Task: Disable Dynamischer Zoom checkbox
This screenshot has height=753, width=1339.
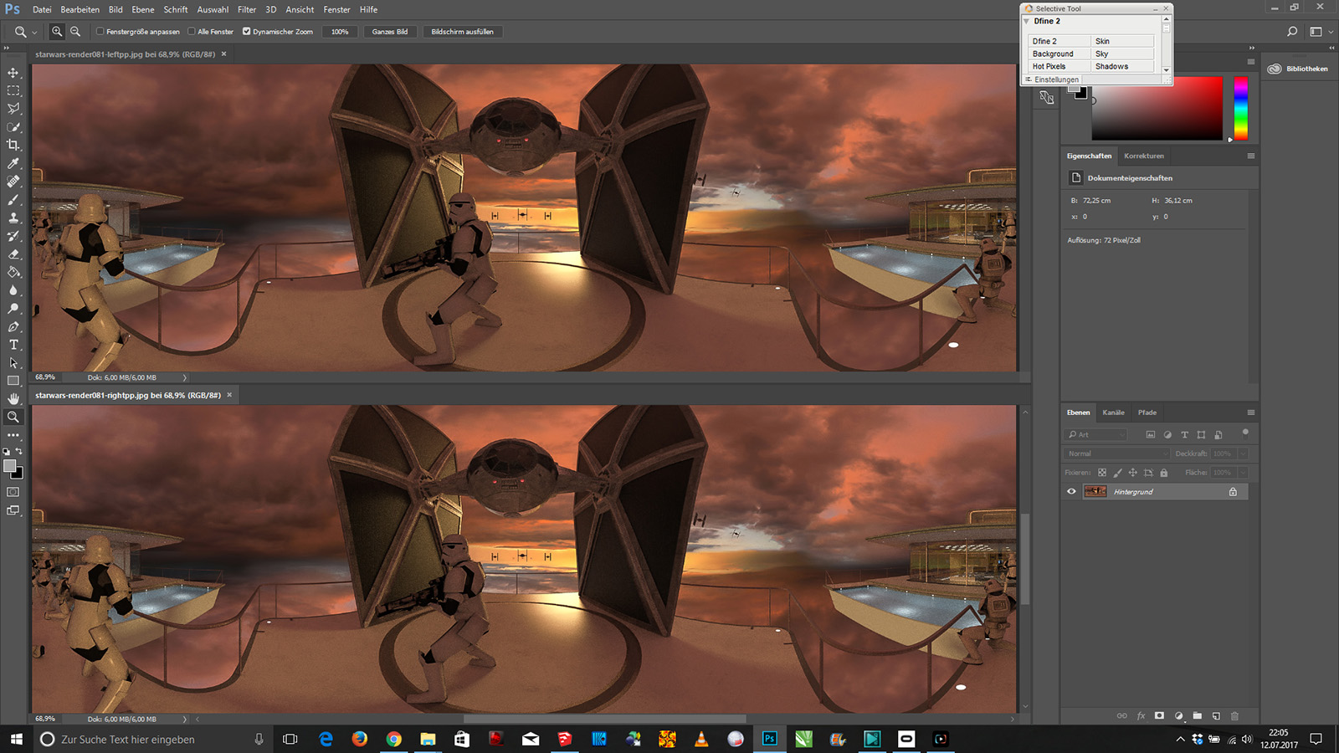Action: (247, 32)
